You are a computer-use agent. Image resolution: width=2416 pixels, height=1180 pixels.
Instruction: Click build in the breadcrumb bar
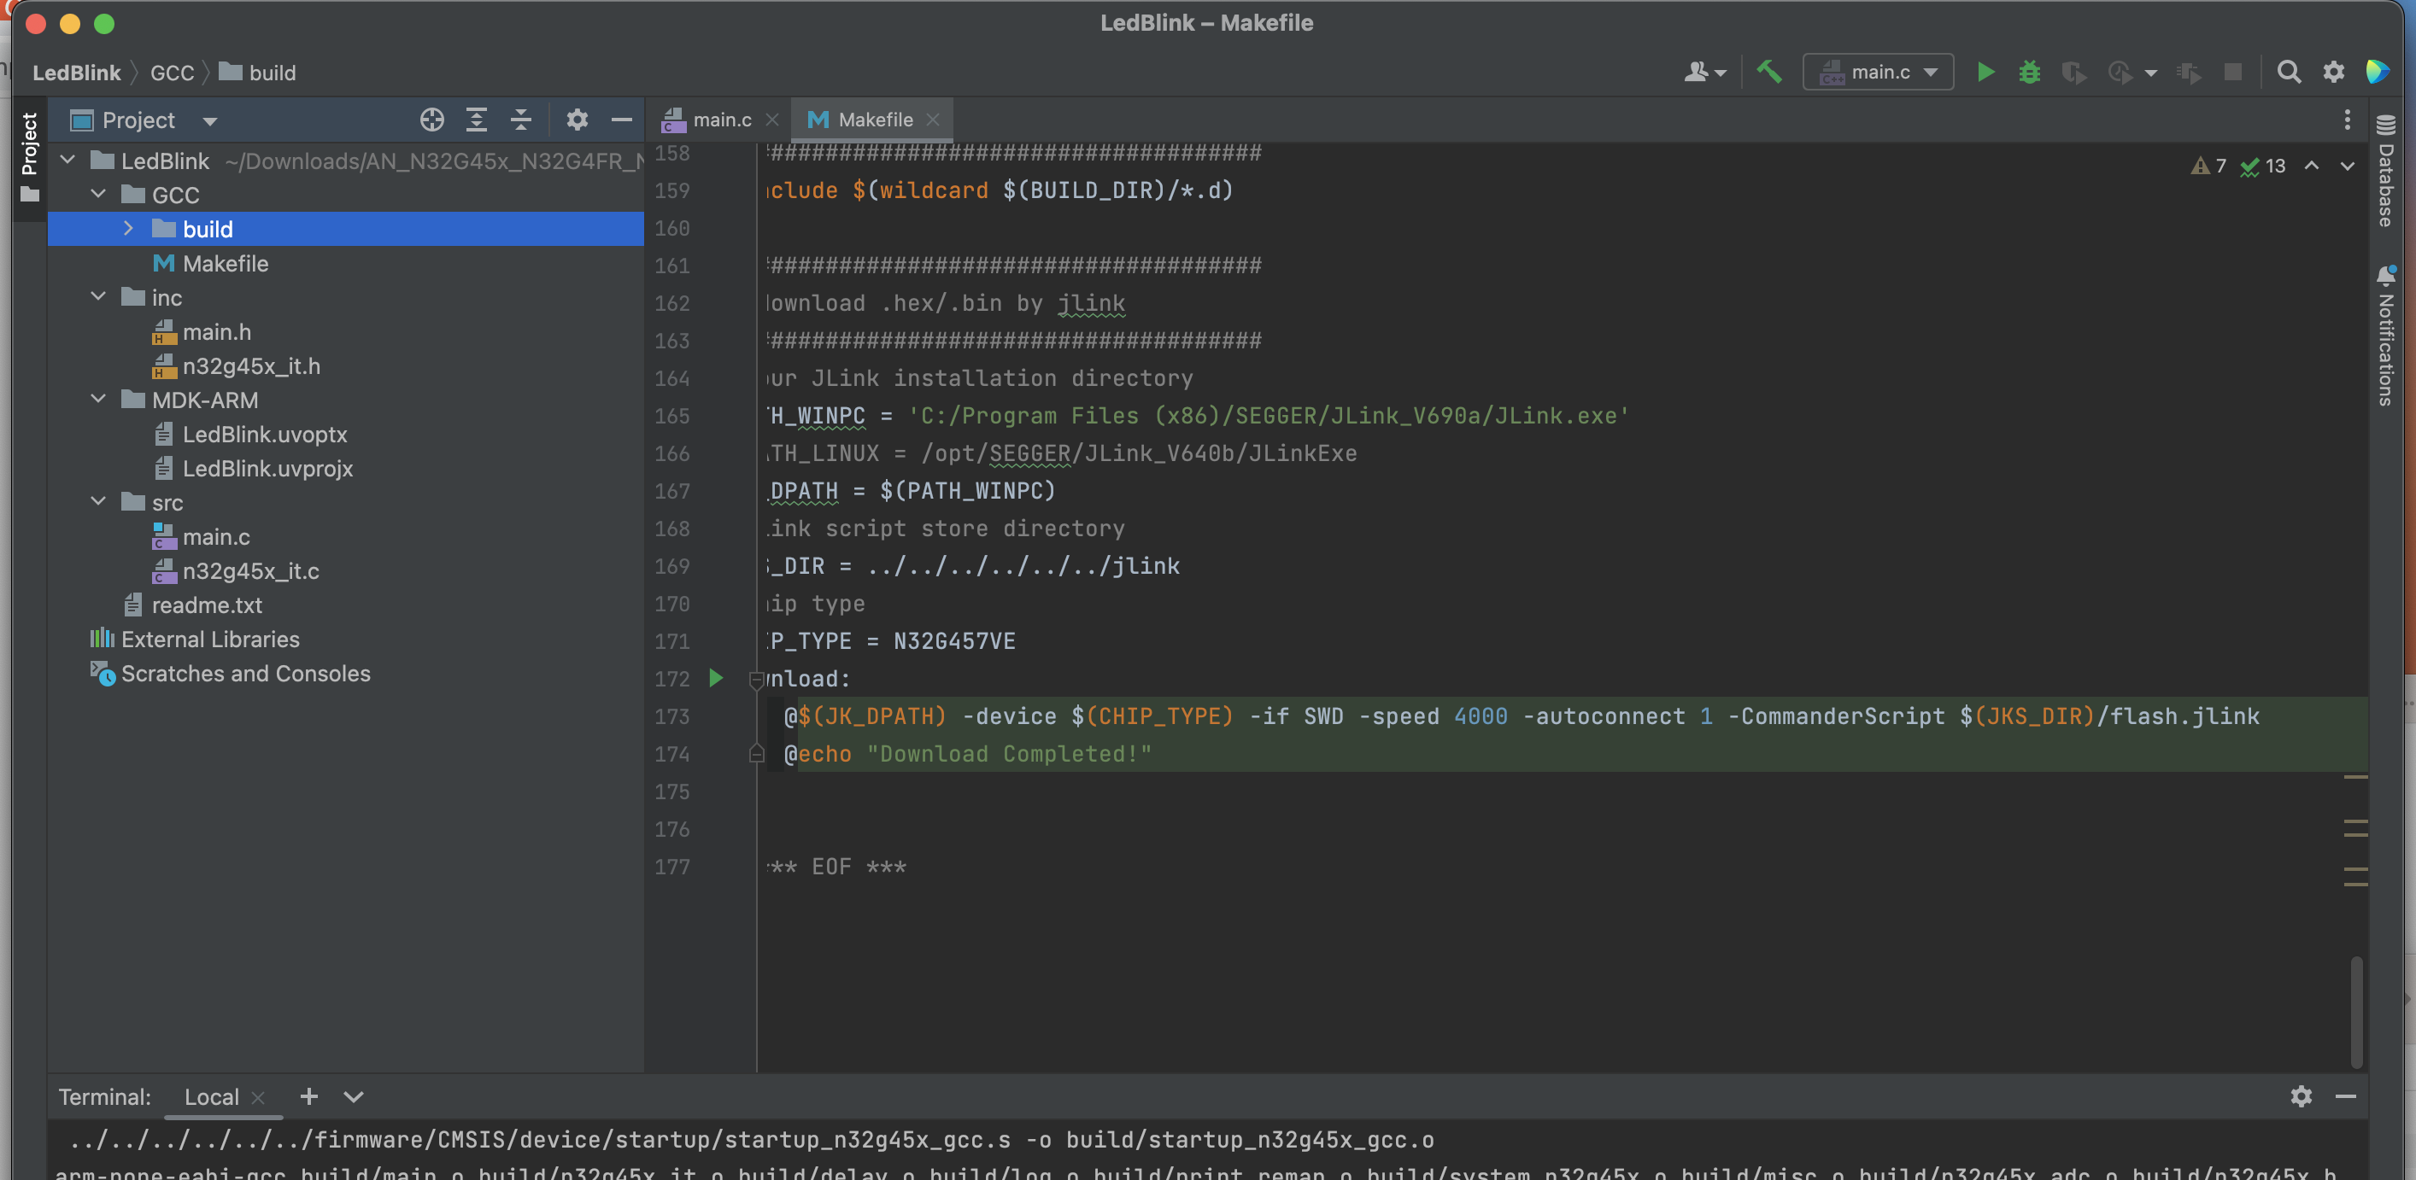258,73
